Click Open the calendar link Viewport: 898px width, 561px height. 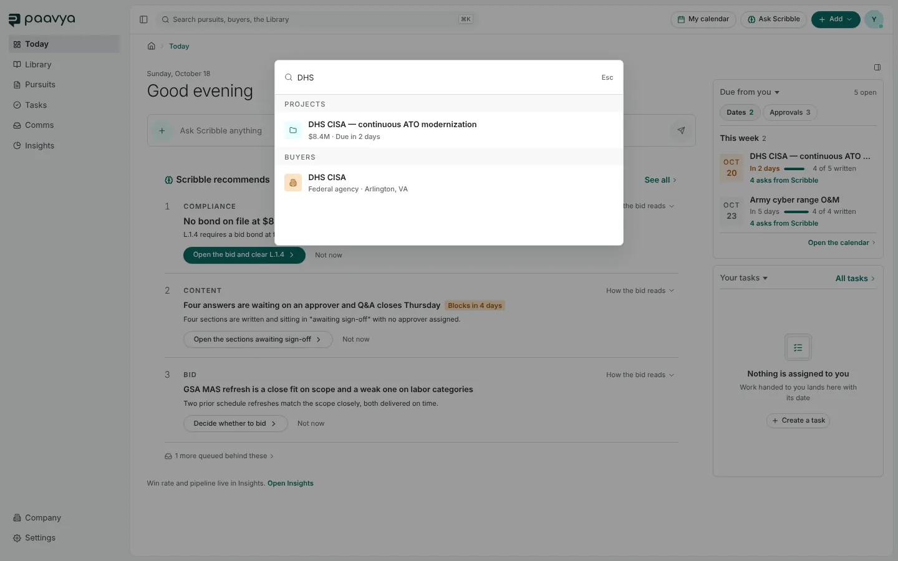(x=841, y=243)
